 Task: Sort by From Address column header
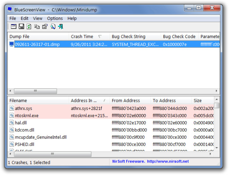pyautogui.click(x=130, y=101)
